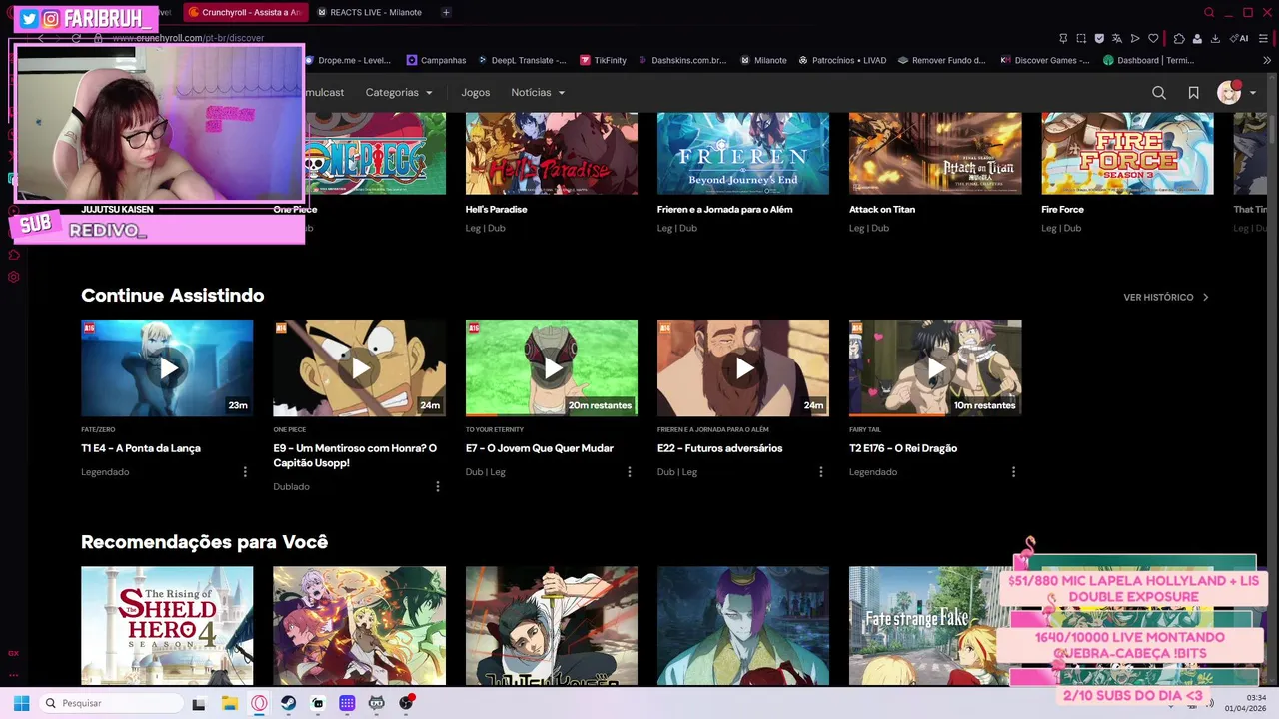This screenshot has height=719, width=1279.
Task: Play Fate/Zero T1 E4 thumbnail
Action: (x=167, y=367)
